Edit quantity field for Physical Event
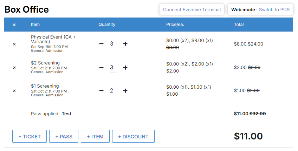 (114, 44)
